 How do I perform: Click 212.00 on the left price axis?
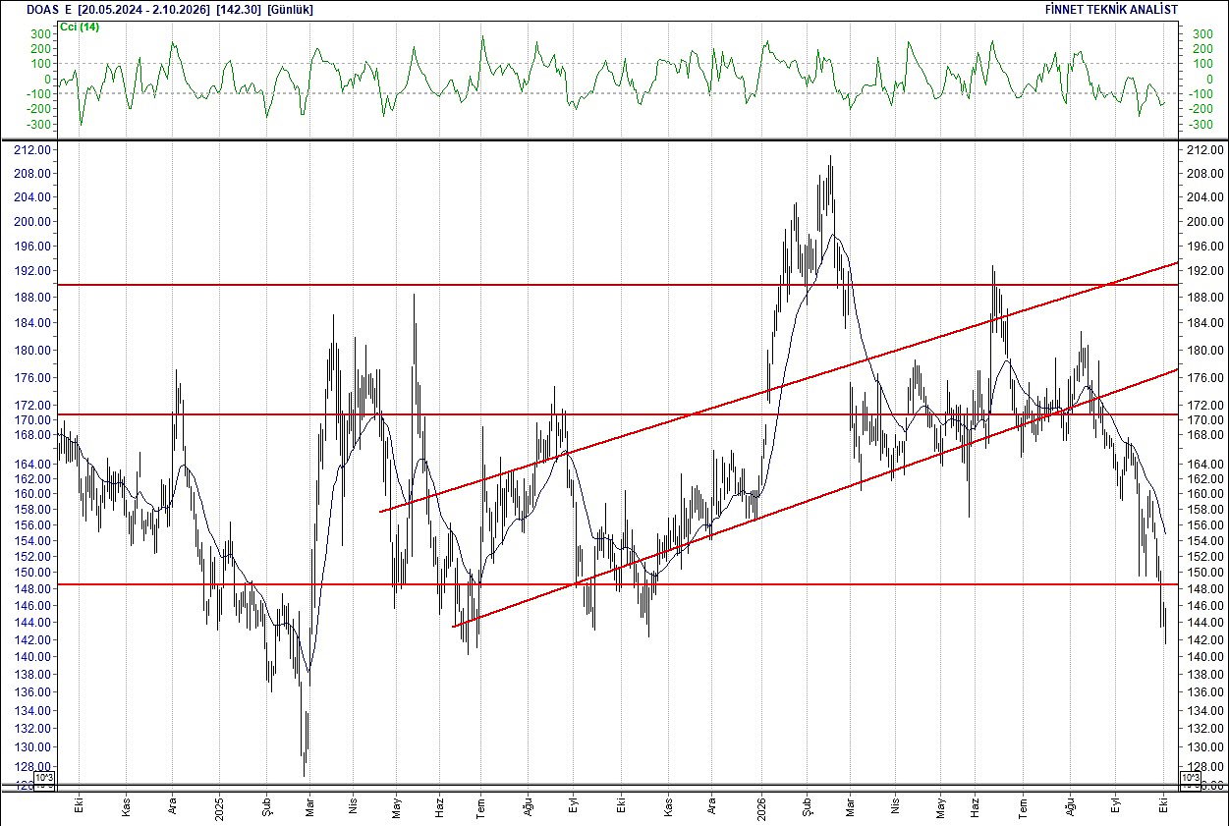point(32,150)
